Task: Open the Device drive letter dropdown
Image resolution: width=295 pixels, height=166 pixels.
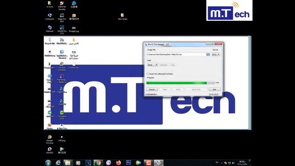Action: pyautogui.click(x=216, y=54)
